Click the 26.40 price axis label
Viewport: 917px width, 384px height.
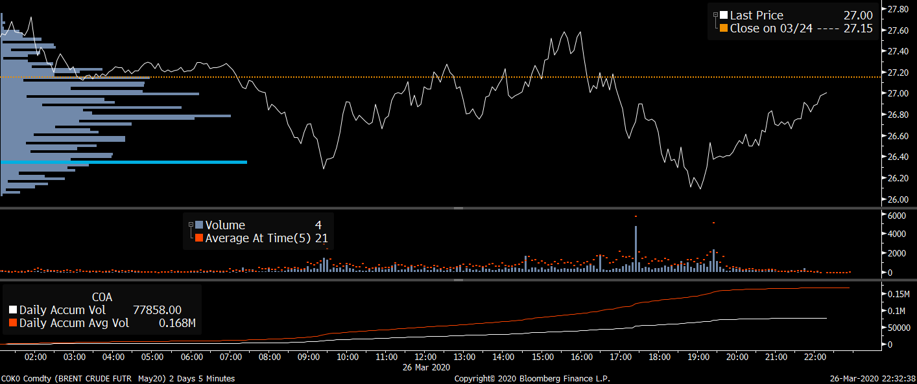898,157
